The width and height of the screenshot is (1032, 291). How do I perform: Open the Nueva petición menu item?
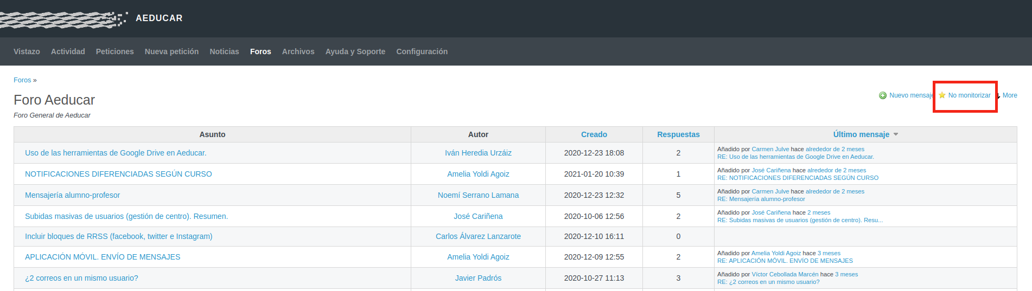pos(171,51)
